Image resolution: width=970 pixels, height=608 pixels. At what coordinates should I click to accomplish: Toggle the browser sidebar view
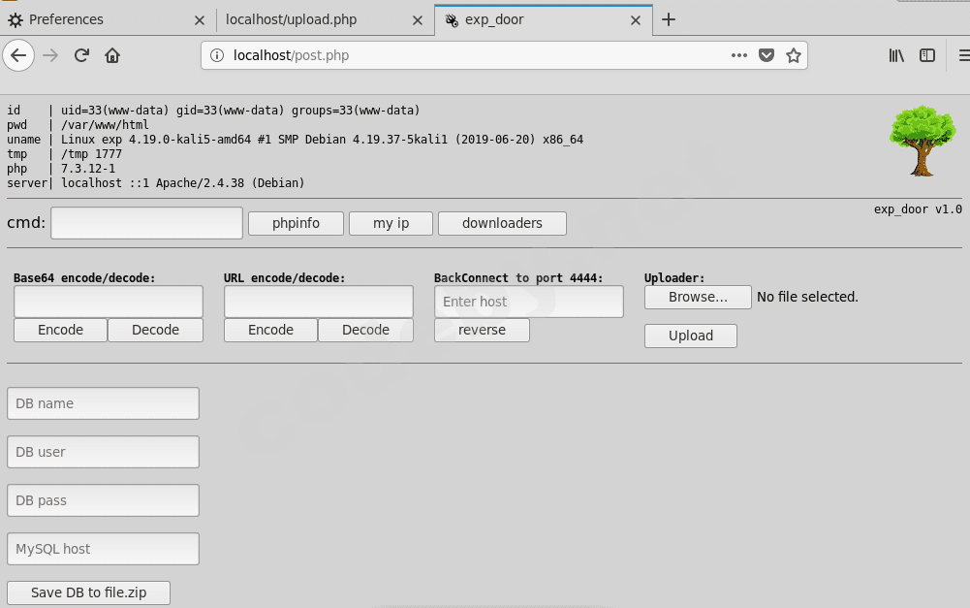coord(927,55)
